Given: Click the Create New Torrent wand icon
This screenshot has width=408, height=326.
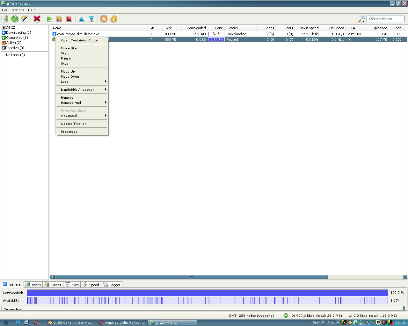Looking at the screenshot, I should tap(25, 19).
